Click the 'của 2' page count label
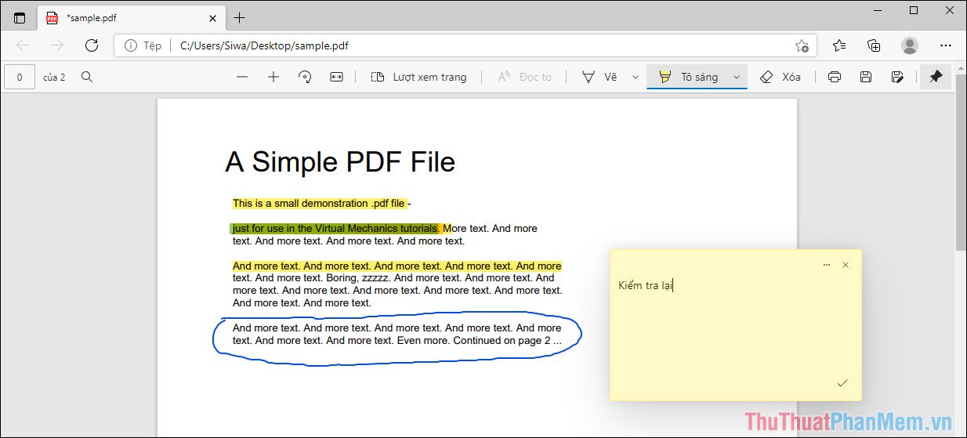 point(54,77)
